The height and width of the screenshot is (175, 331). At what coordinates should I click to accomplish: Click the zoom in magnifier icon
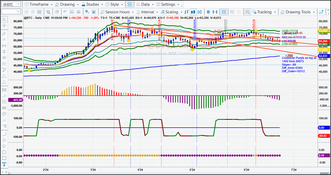(232, 12)
